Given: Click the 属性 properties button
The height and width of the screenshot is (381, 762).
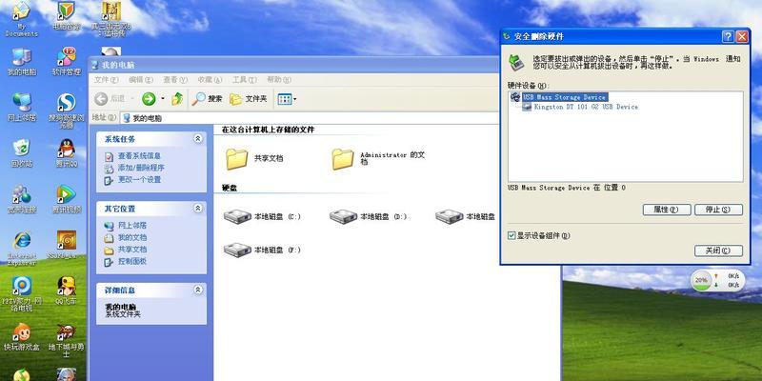Looking at the screenshot, I should (666, 210).
